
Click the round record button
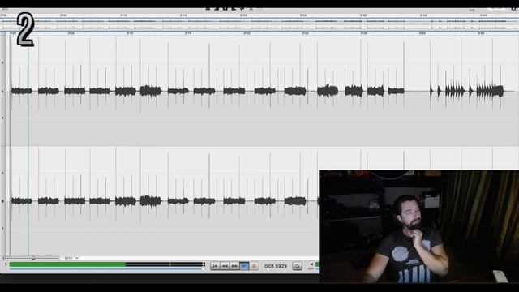254,266
